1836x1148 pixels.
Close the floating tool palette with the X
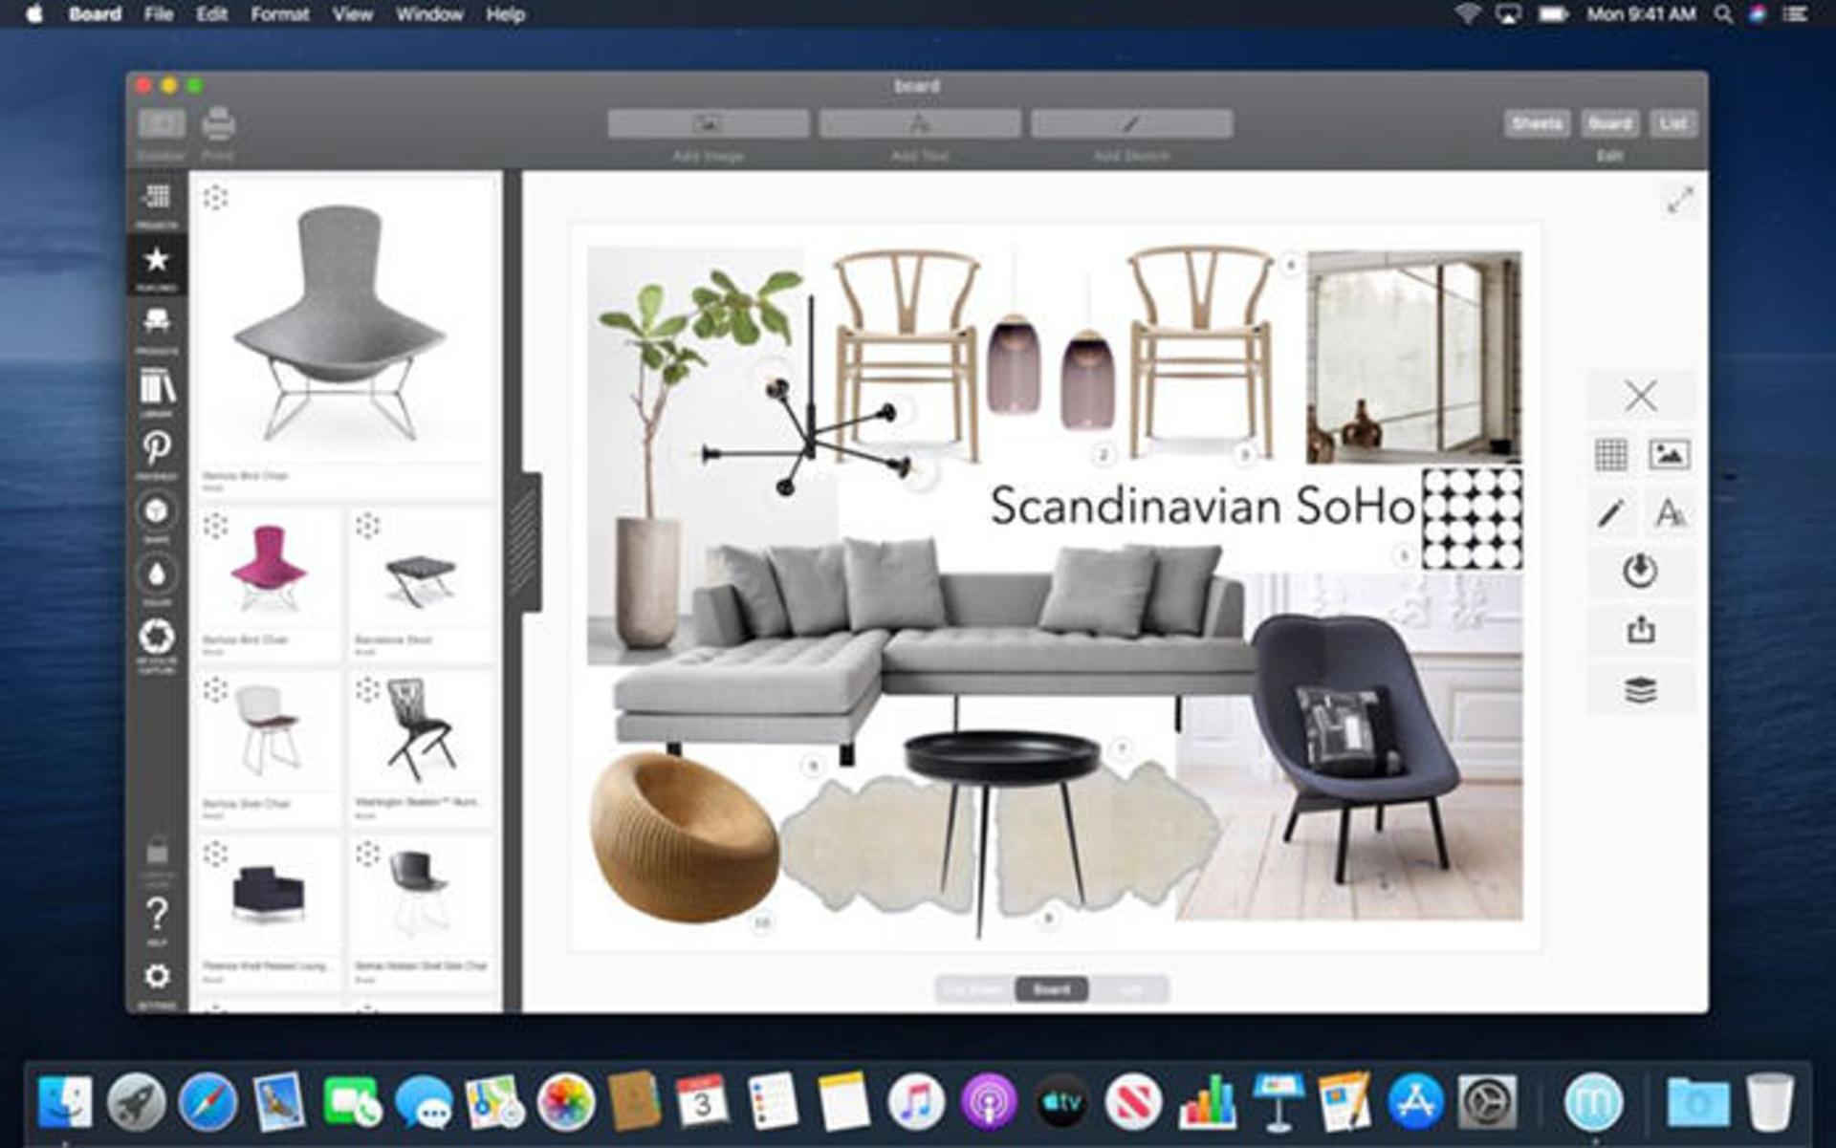coord(1641,395)
